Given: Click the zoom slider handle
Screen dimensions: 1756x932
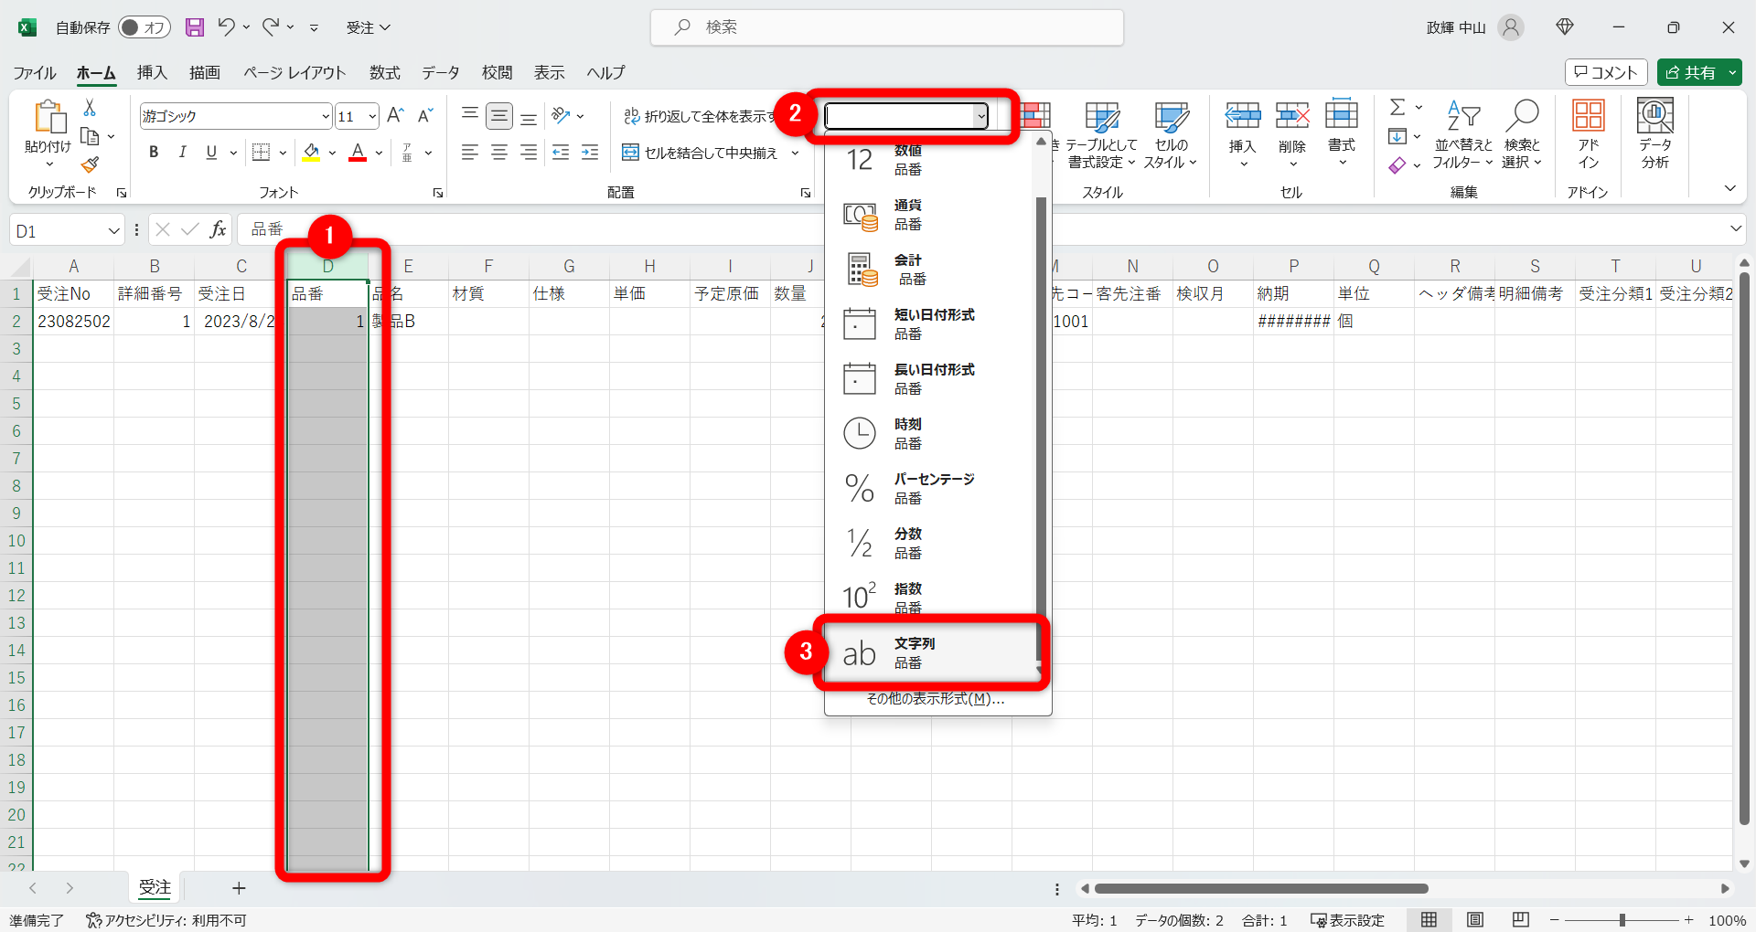Looking at the screenshot, I should point(1622,920).
